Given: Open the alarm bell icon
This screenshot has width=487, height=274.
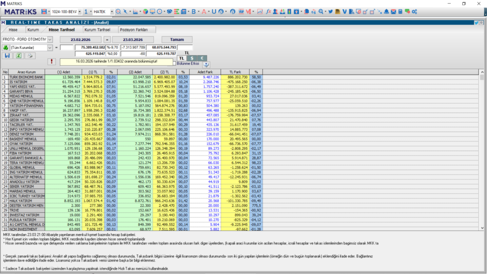Looking at the screenshot, I should 386,11.
